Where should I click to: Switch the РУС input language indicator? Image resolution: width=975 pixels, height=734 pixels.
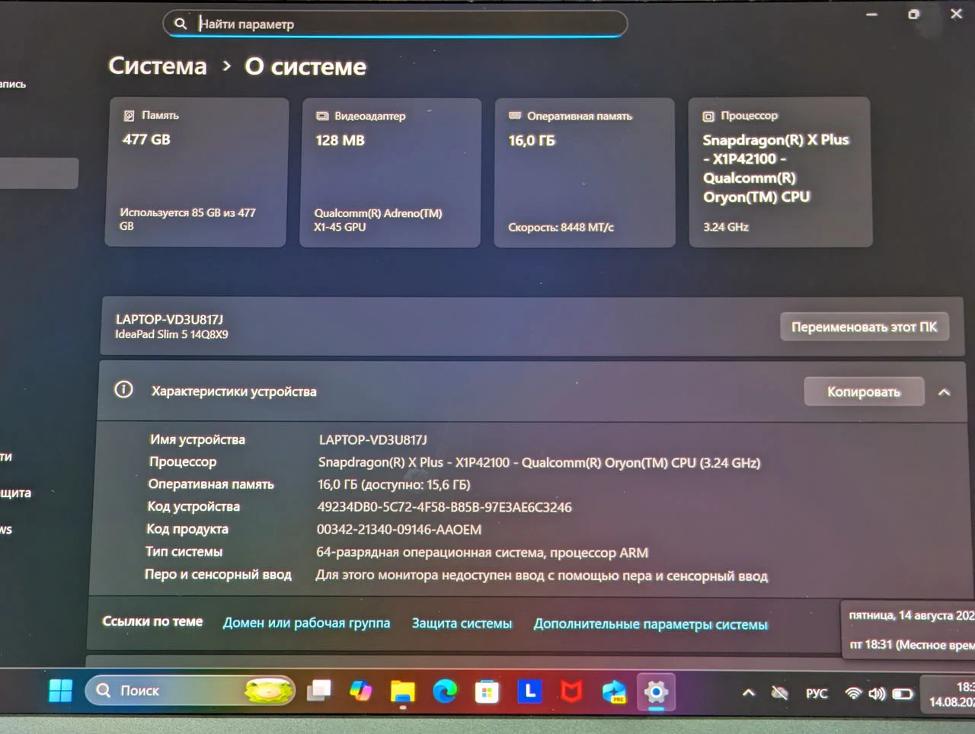tap(817, 694)
